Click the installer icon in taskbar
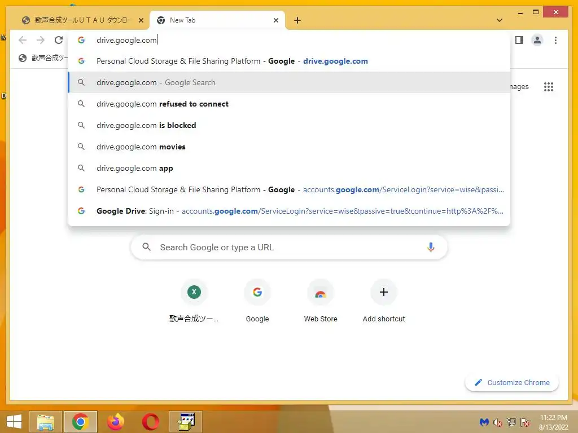This screenshot has height=433, width=578. 186,422
